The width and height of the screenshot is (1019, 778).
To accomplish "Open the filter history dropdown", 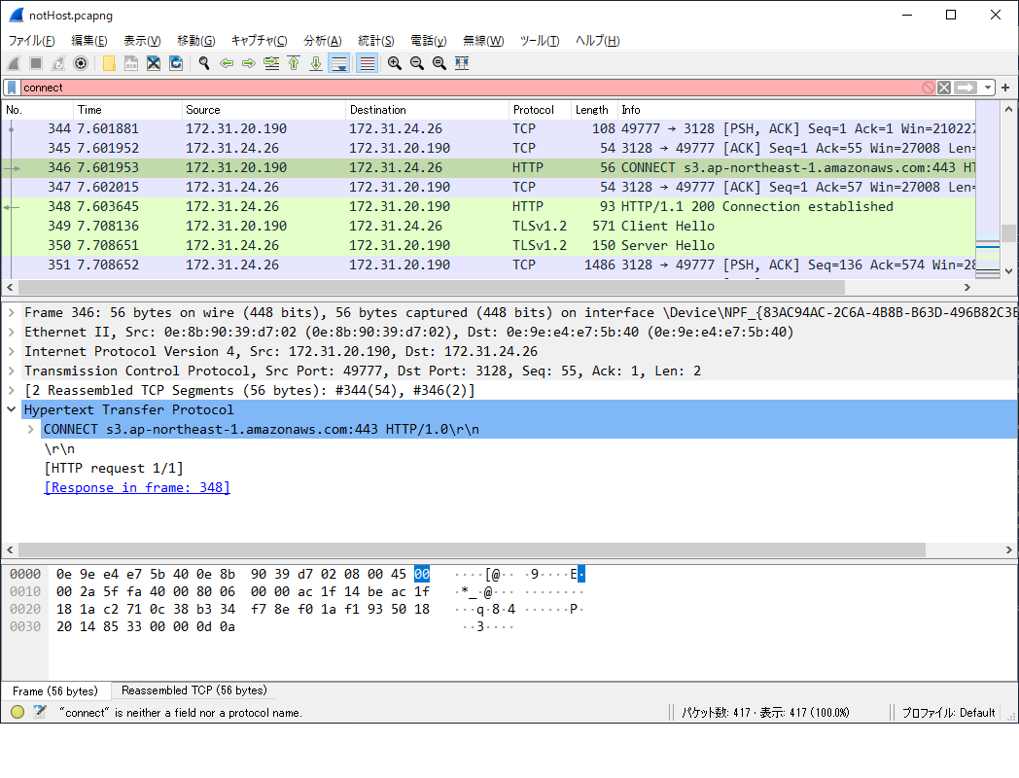I will click(987, 88).
